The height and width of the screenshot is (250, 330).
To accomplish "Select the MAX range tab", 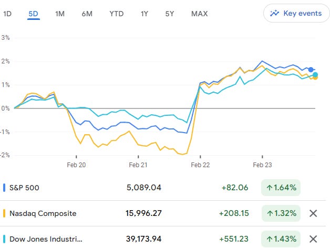I will point(199,14).
